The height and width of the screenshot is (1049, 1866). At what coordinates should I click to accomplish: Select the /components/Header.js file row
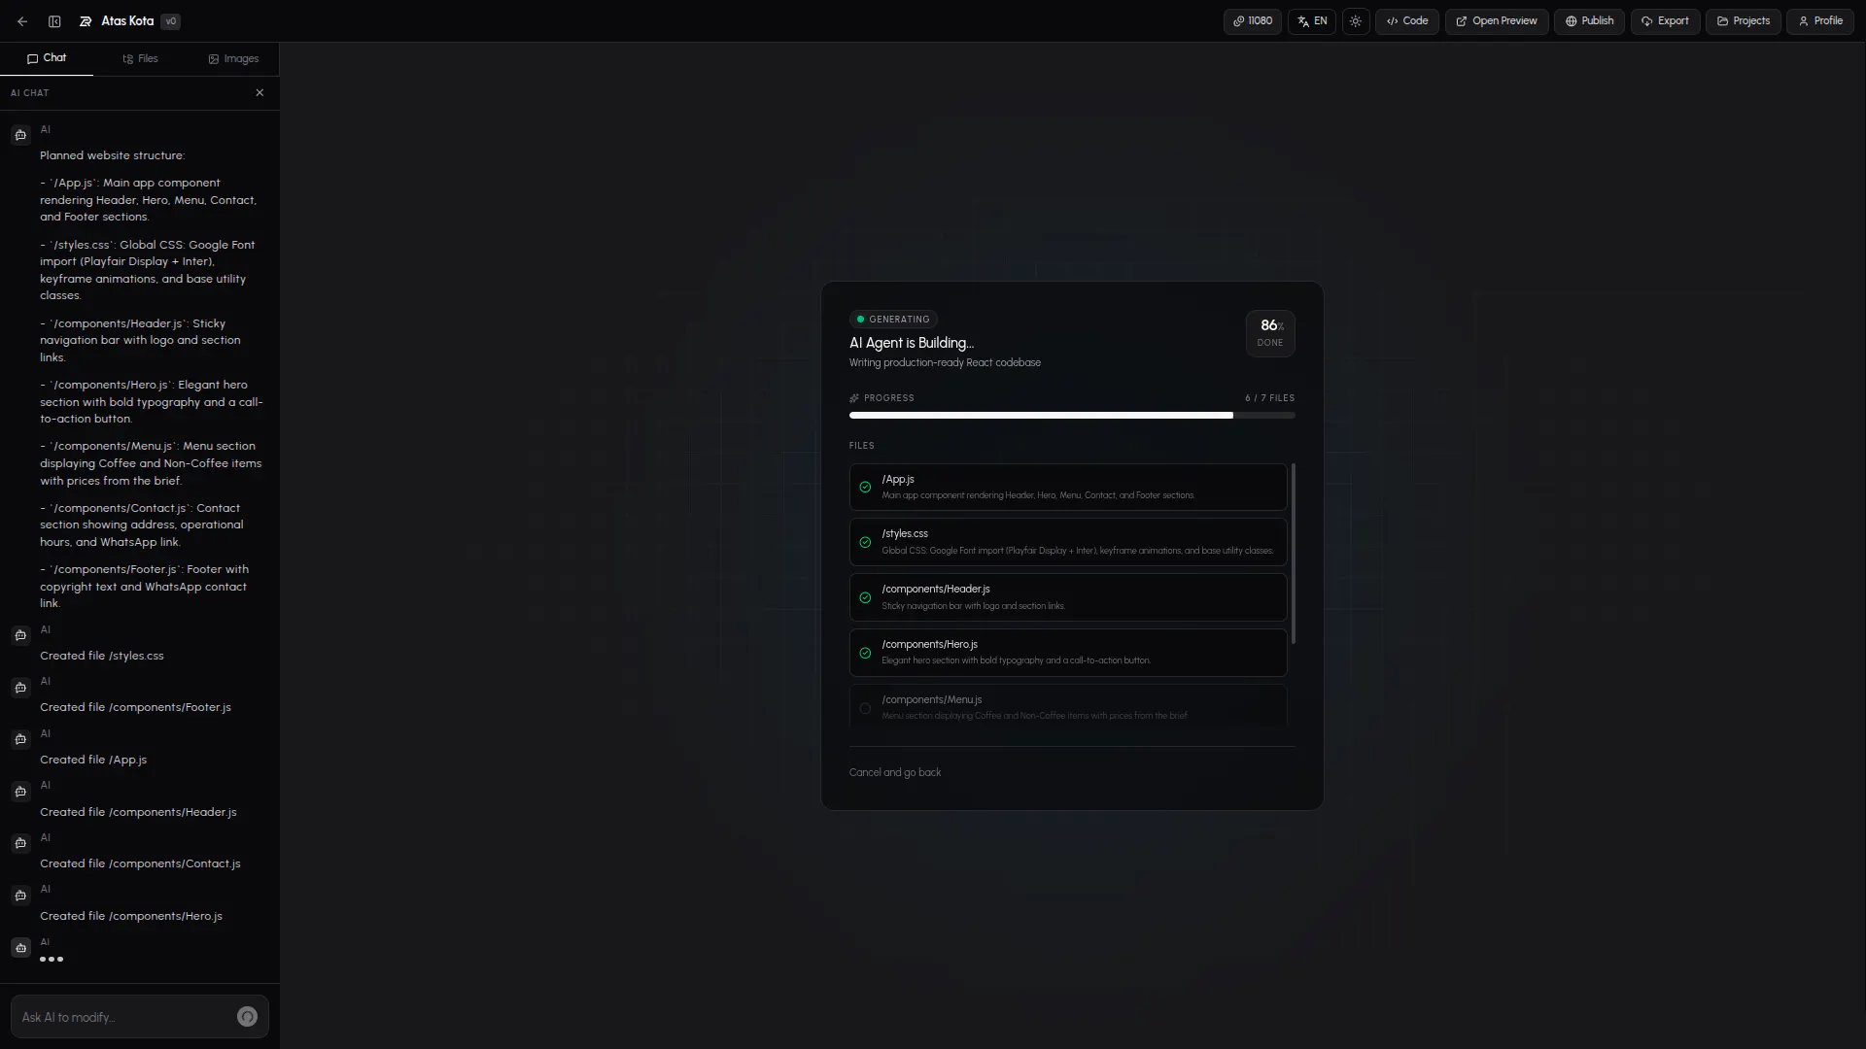point(1068,597)
